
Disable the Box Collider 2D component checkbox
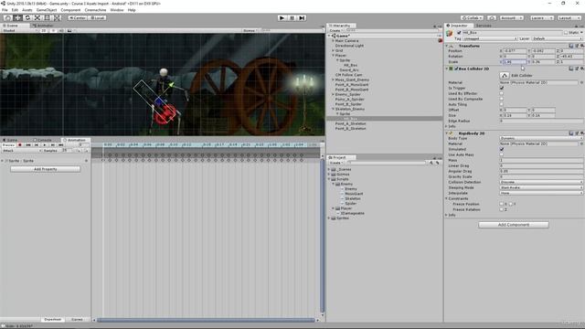[456, 69]
